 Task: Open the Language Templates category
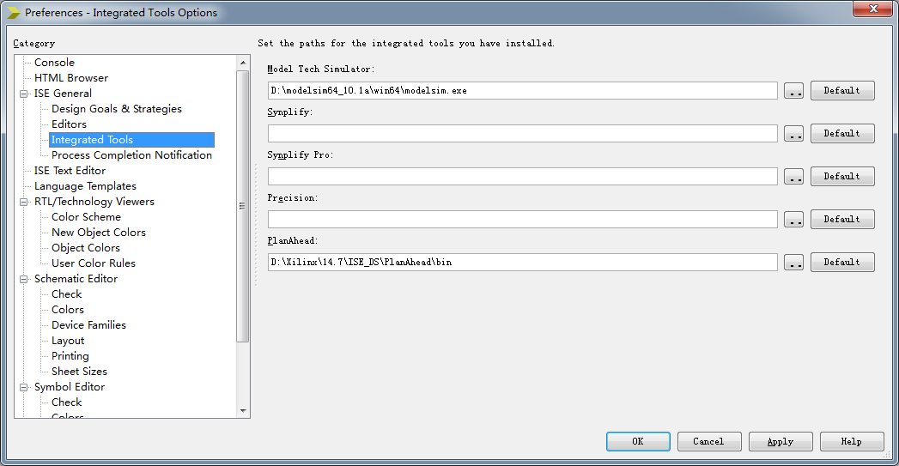click(85, 186)
